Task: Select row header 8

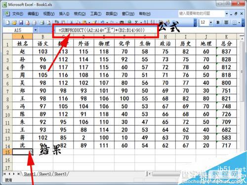Action: (x=7, y=99)
